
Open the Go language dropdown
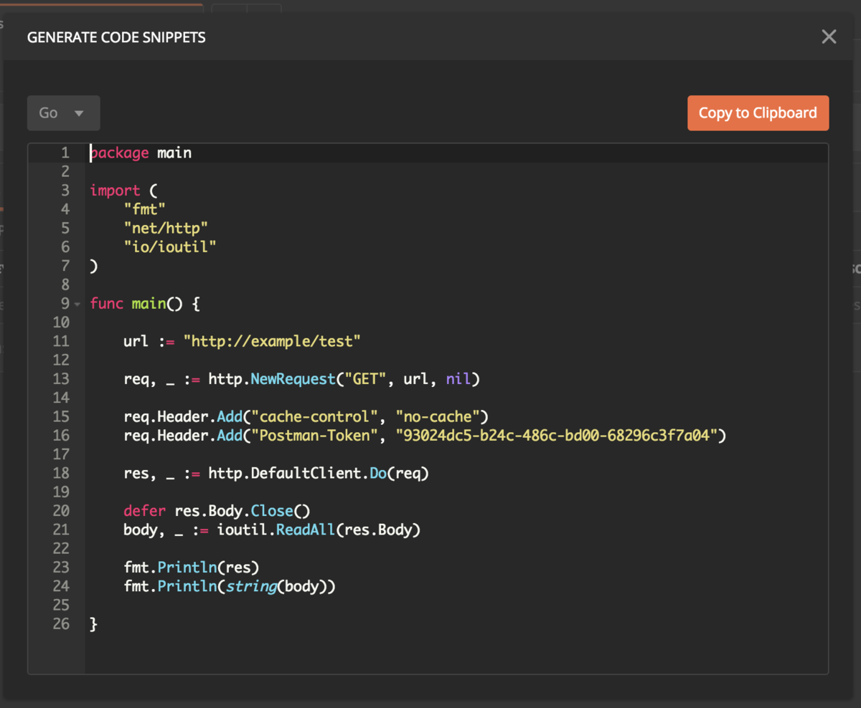pyautogui.click(x=63, y=113)
